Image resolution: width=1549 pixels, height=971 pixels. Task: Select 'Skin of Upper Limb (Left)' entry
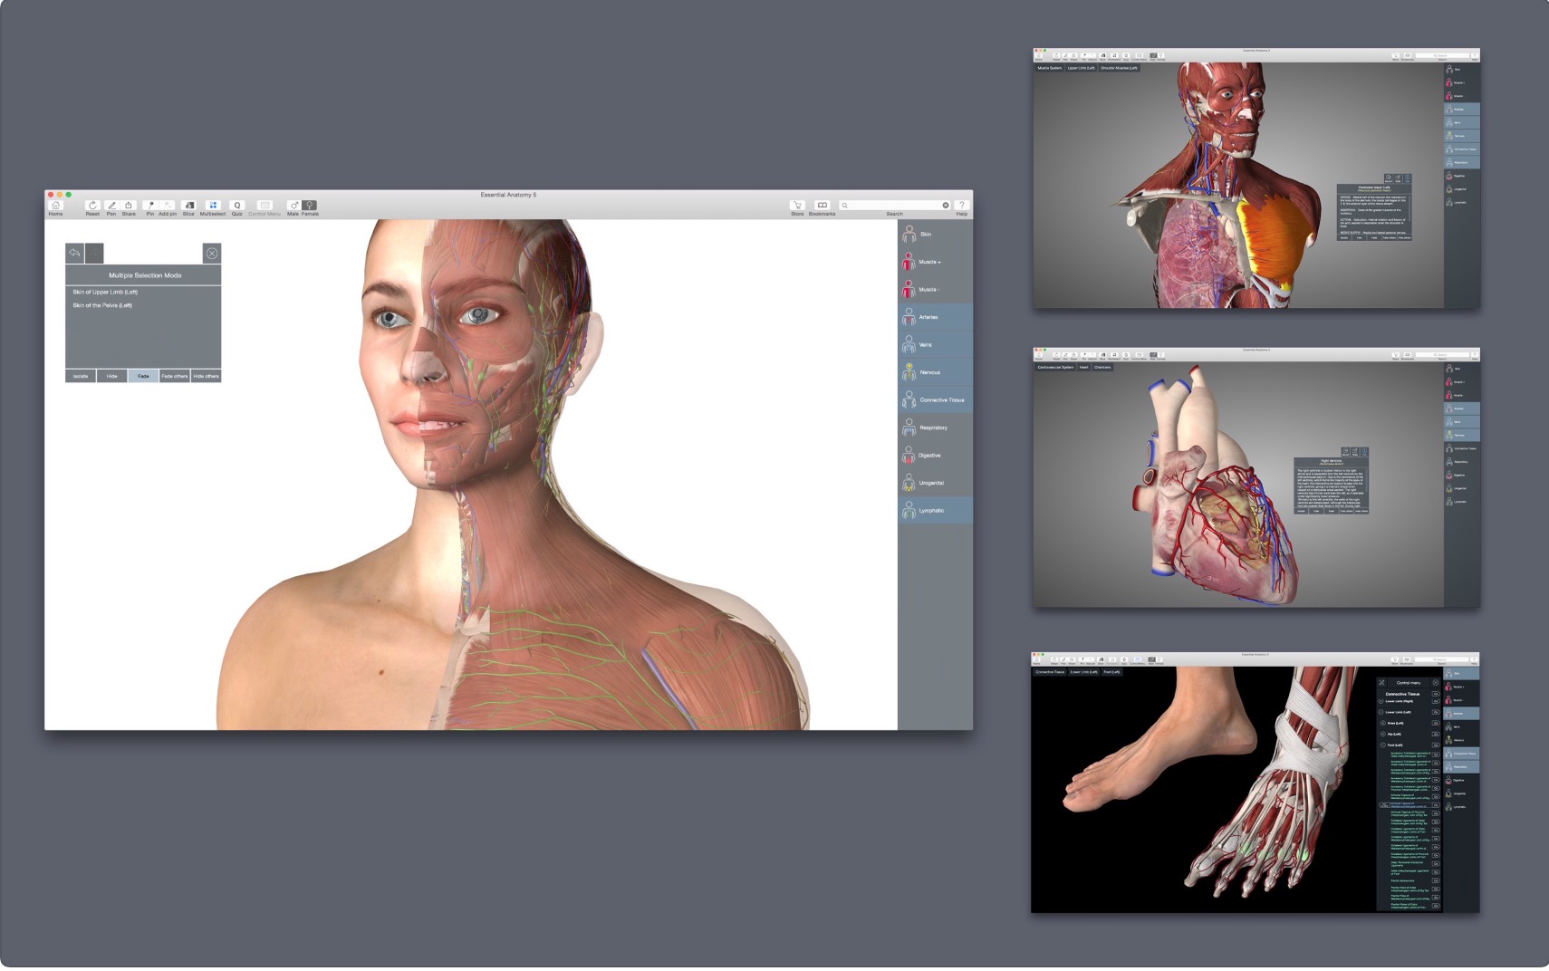105,292
